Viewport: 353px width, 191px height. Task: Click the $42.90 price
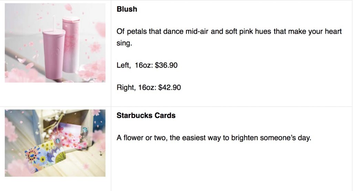pyautogui.click(x=169, y=87)
